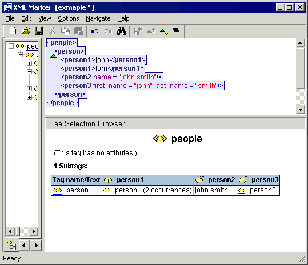
Task: Expand the last child node in the tree
Action: click(29, 97)
